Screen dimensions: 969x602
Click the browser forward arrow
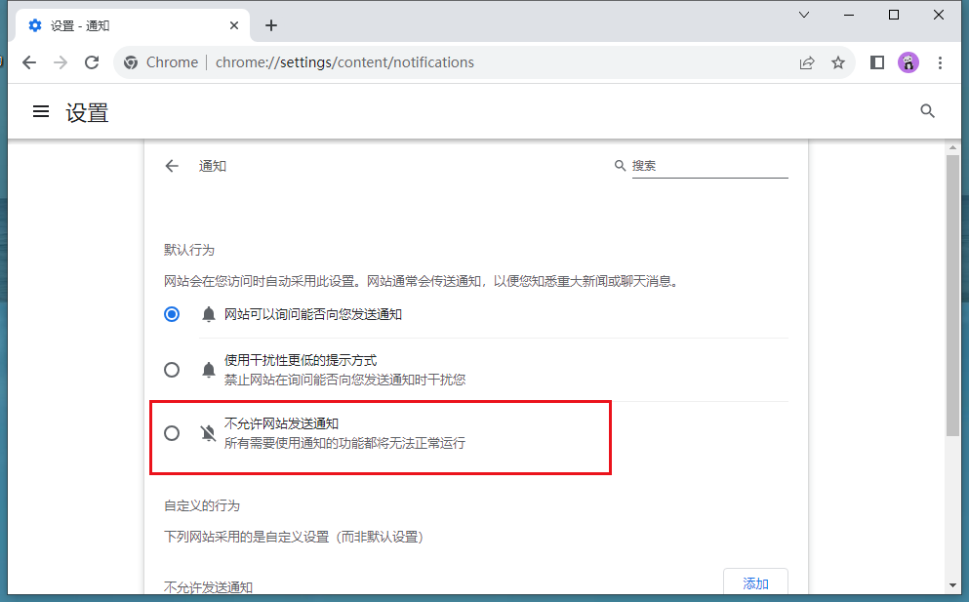[x=60, y=62]
